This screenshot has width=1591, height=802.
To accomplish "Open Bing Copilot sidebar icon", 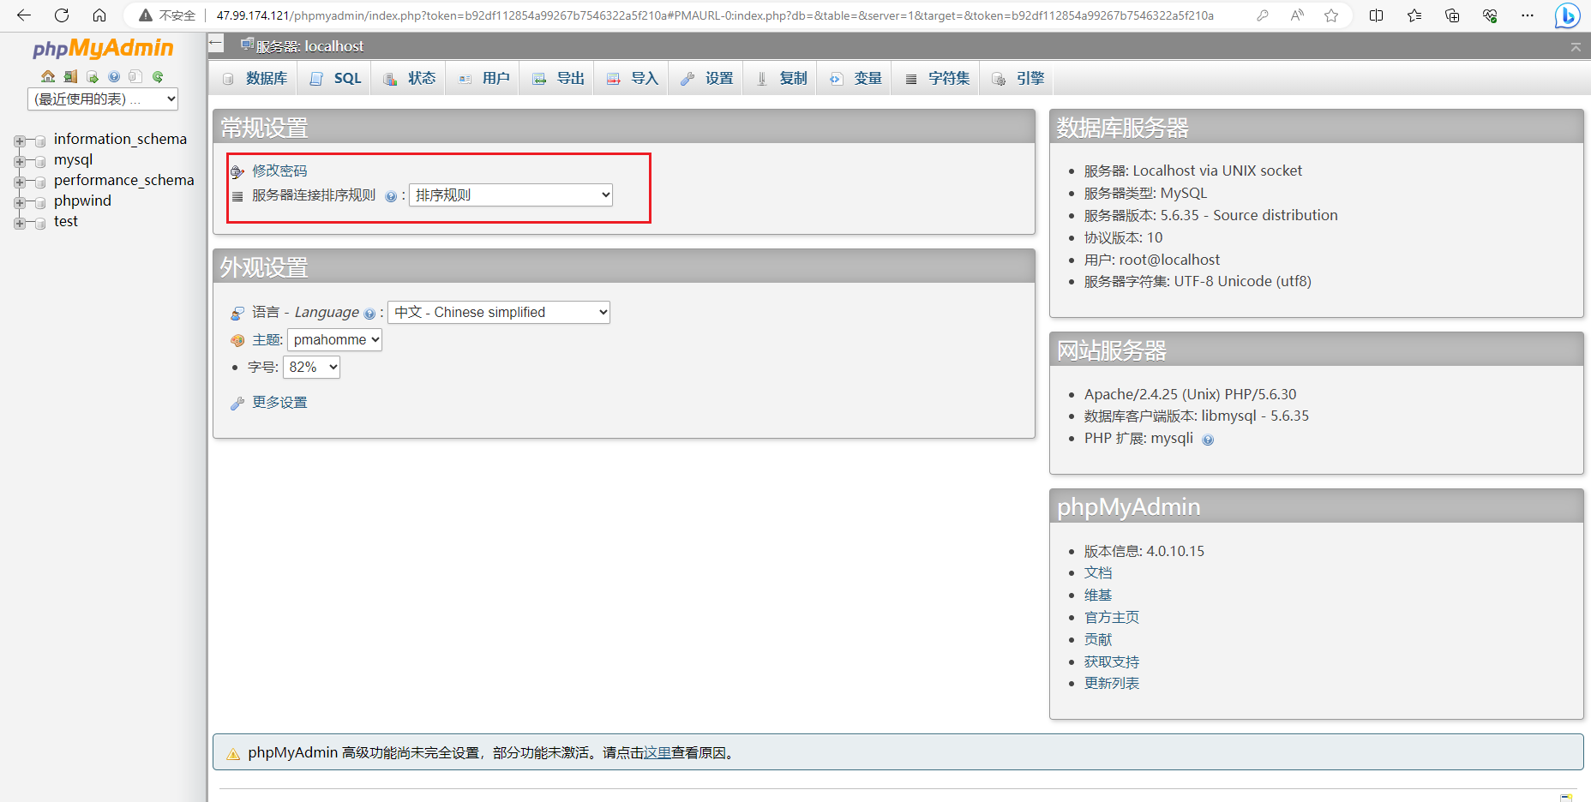I will (x=1568, y=15).
